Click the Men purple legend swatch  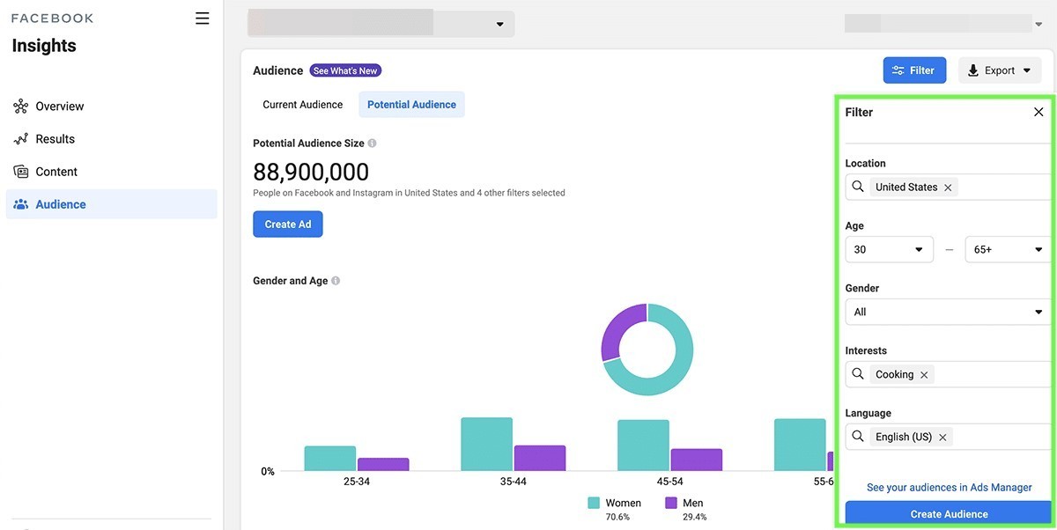coord(671,503)
